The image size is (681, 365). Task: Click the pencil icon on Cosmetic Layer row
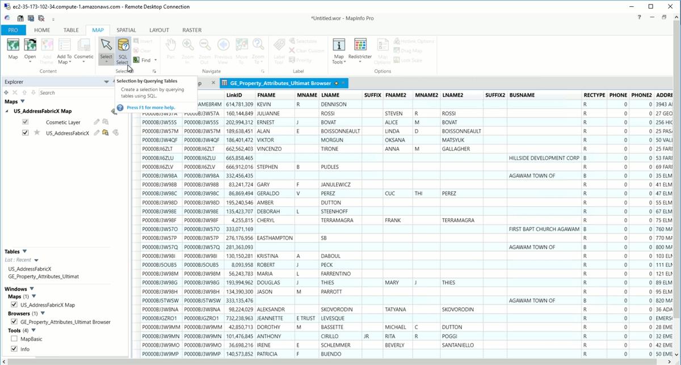(97, 122)
